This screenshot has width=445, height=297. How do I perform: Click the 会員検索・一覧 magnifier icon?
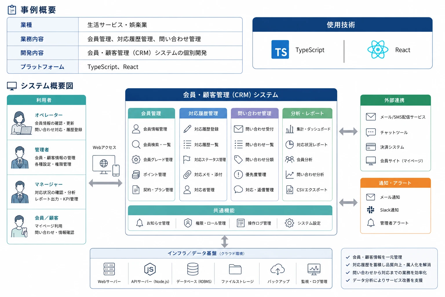pyautogui.click(x=136, y=144)
